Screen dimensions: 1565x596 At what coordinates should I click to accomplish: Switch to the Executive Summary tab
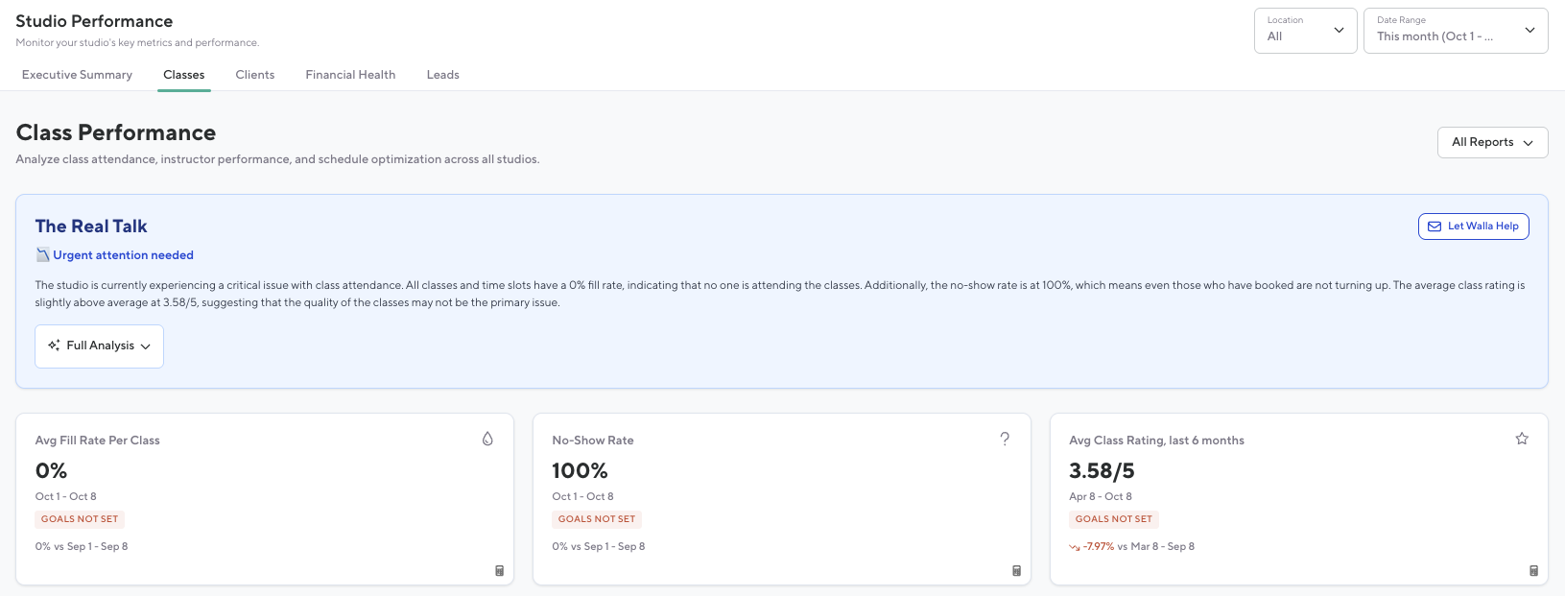click(x=77, y=75)
